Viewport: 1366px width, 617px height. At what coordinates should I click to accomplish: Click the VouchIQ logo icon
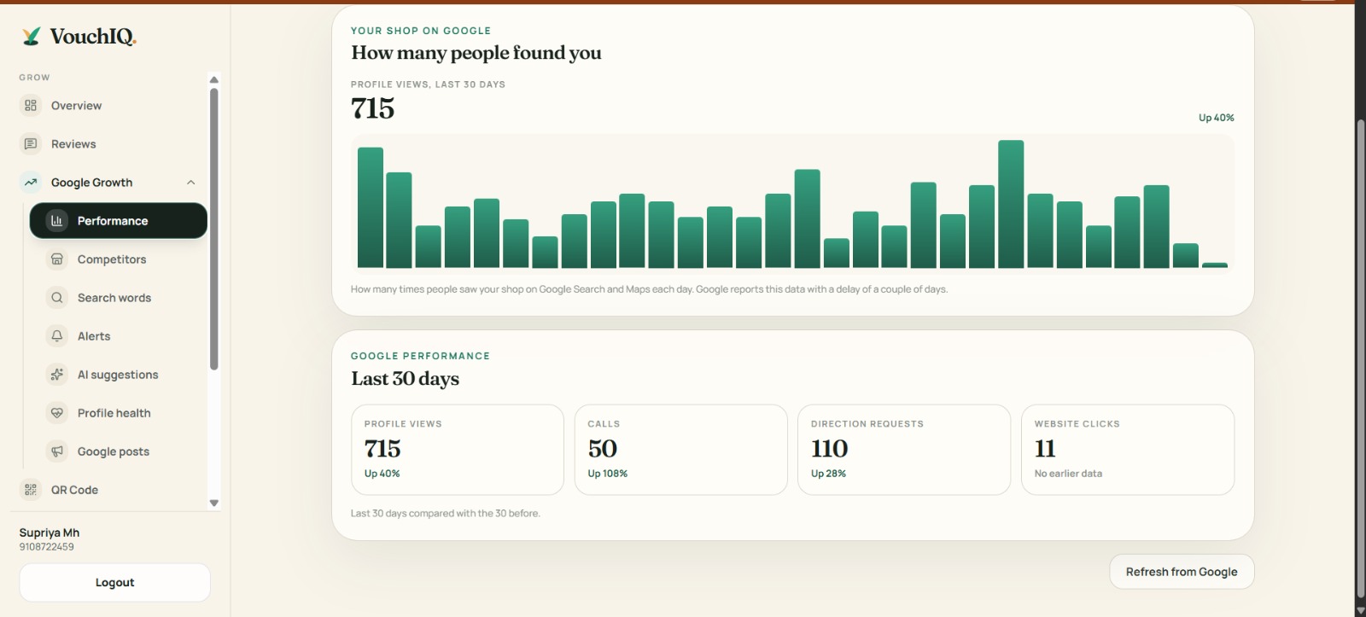click(32, 36)
